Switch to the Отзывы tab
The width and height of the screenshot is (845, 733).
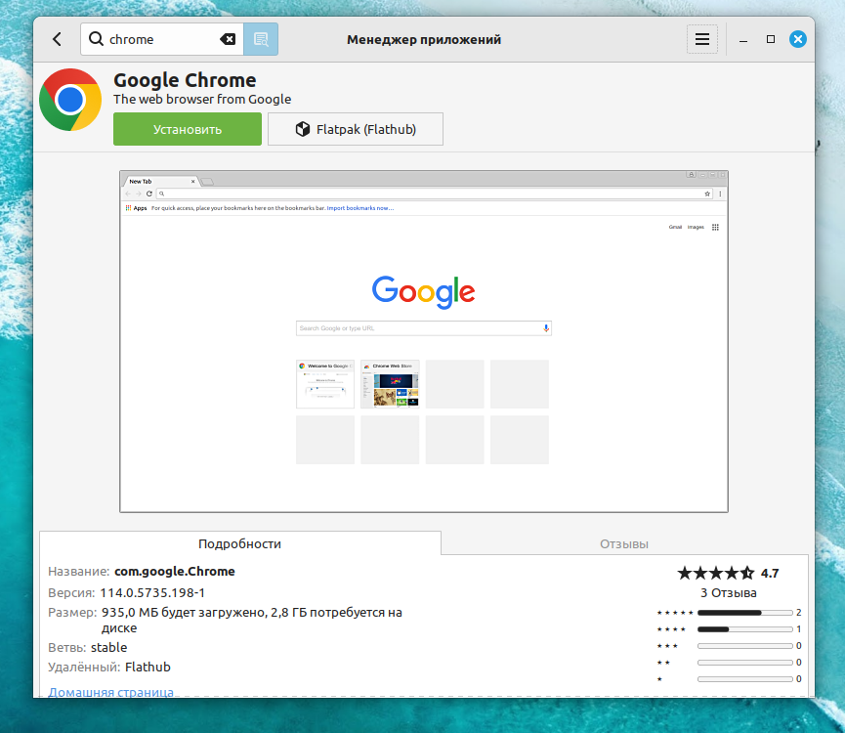coord(624,543)
